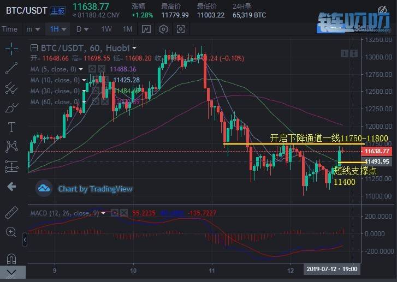Click date 10 on time axis

[133, 271]
